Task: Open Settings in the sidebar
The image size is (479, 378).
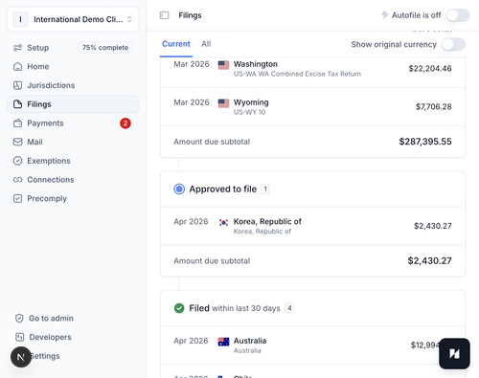Action: (45, 356)
